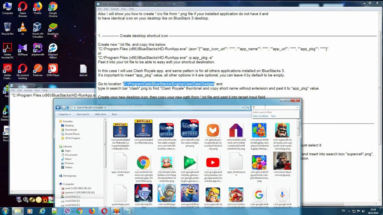Open the Organize dropdown menu

click(65, 114)
